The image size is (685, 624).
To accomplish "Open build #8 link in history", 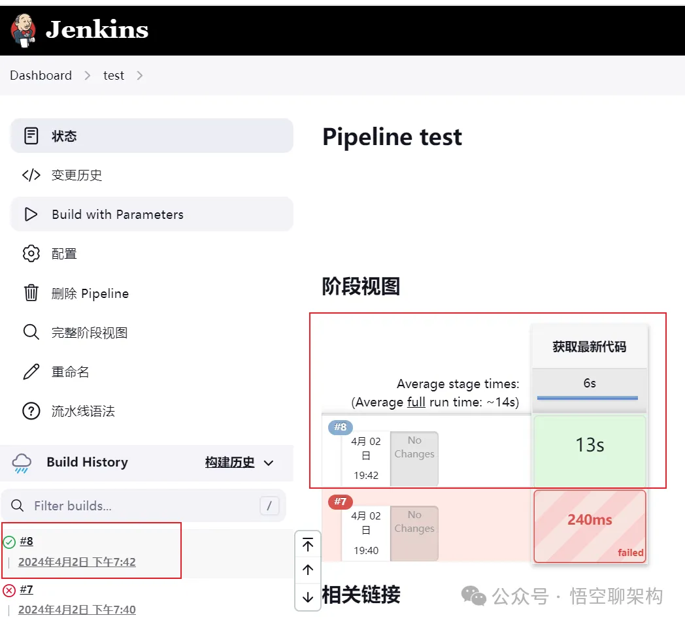I will (x=26, y=541).
